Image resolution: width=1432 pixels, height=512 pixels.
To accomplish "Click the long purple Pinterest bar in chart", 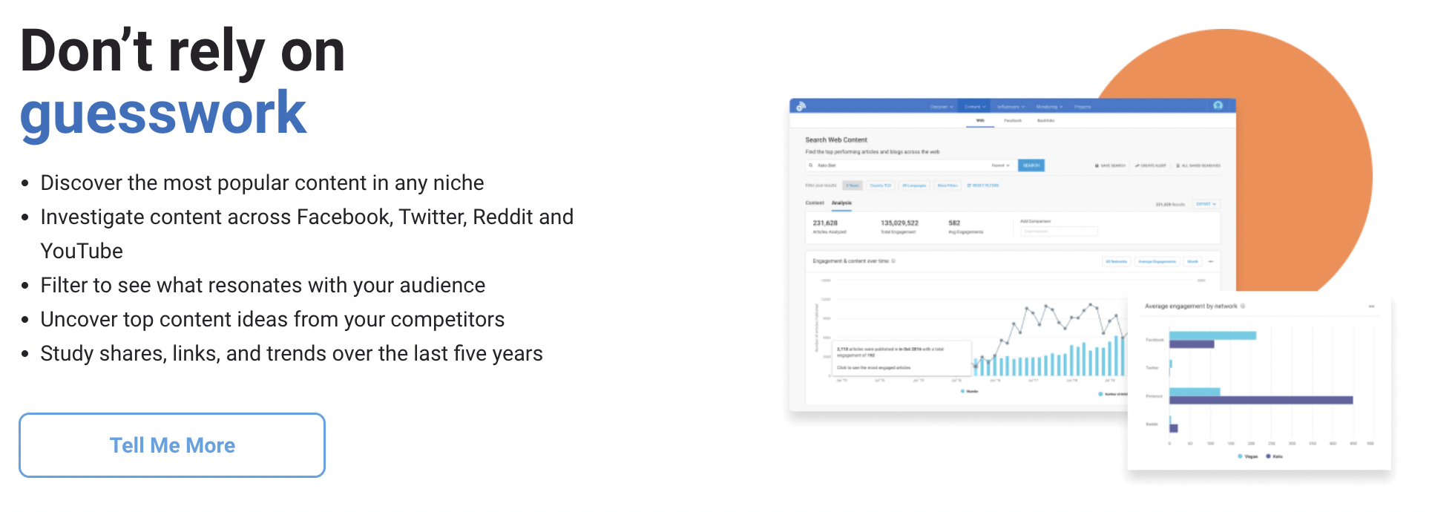I will click(1261, 400).
